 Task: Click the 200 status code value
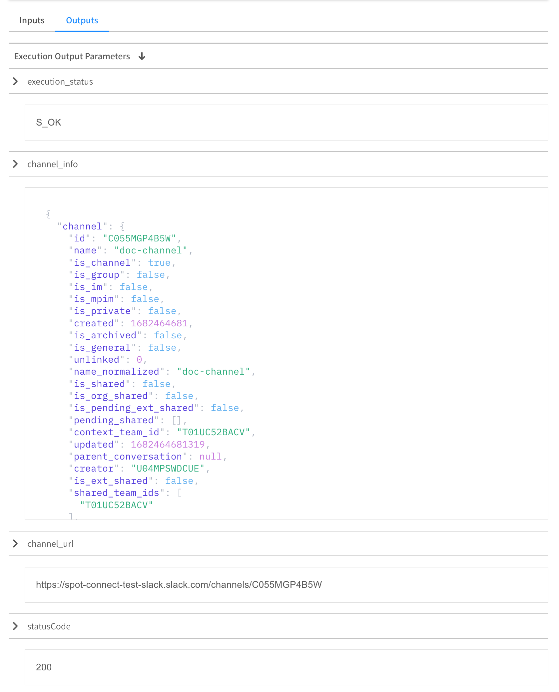pos(44,667)
